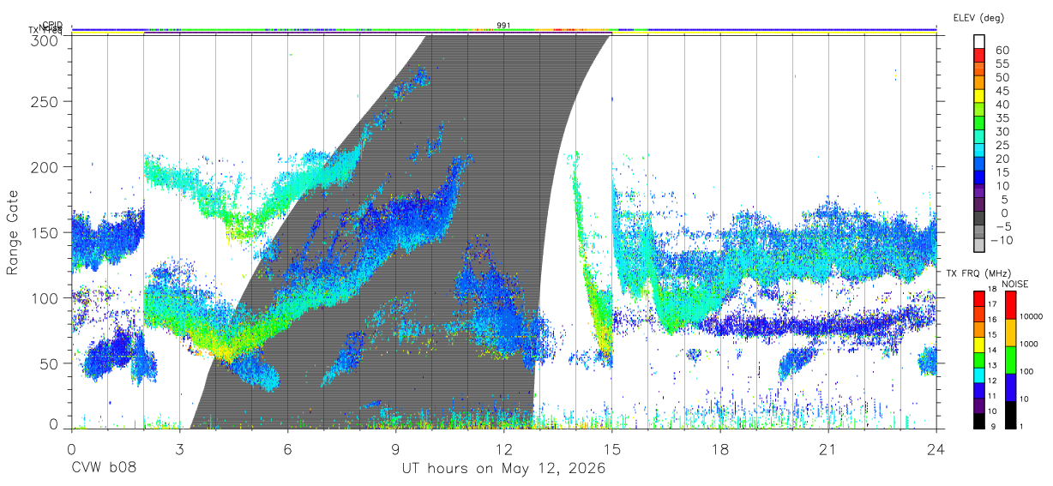Click the UT hours on May 12, 2026 label
The height and width of the screenshot is (486, 1053).
(503, 469)
